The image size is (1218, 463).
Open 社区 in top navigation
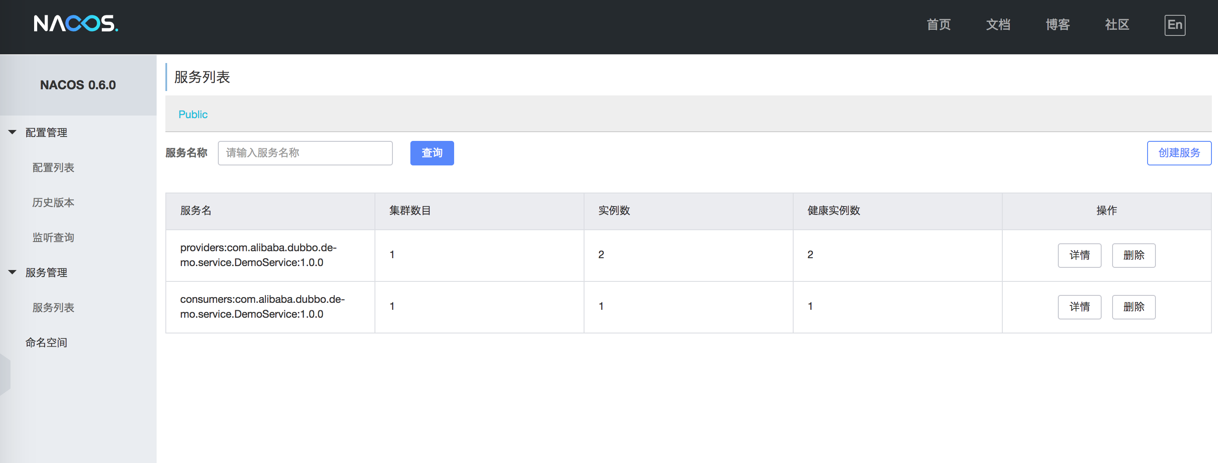(x=1117, y=25)
